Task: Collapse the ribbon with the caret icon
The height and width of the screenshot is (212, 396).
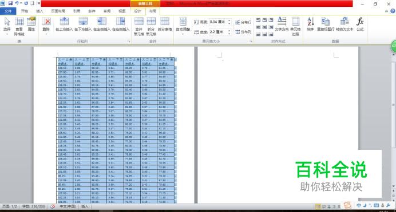Action: 386,11
